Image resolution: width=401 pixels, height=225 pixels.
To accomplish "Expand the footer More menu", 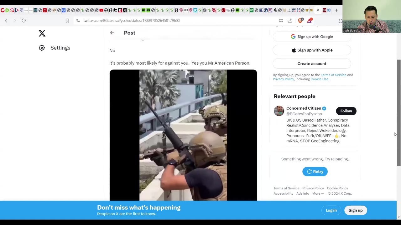I will coord(318,193).
